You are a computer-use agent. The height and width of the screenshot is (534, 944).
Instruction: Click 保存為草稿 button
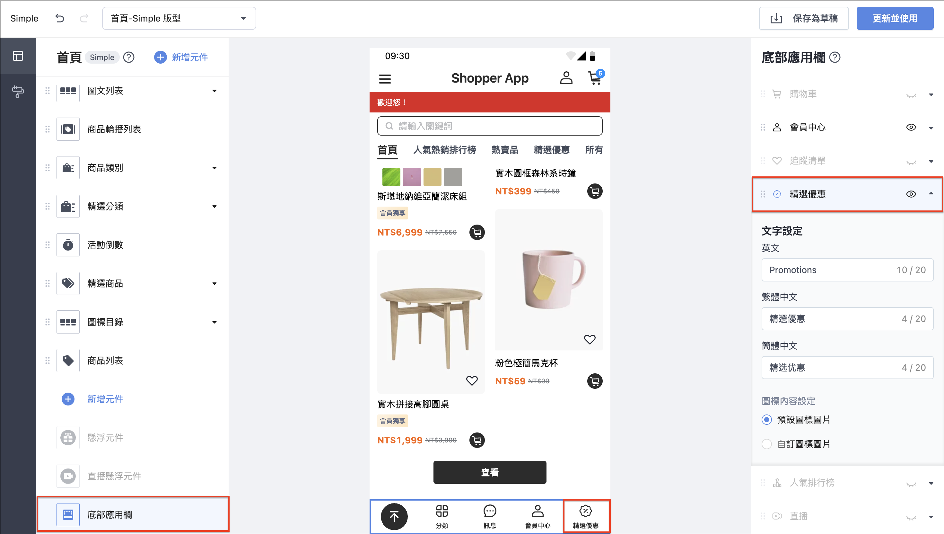click(804, 18)
